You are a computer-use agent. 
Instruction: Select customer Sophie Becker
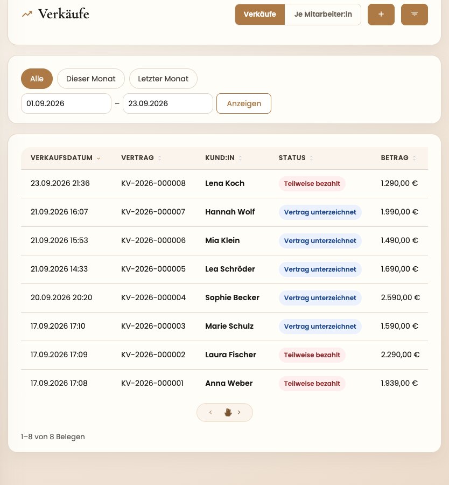pyautogui.click(x=232, y=297)
